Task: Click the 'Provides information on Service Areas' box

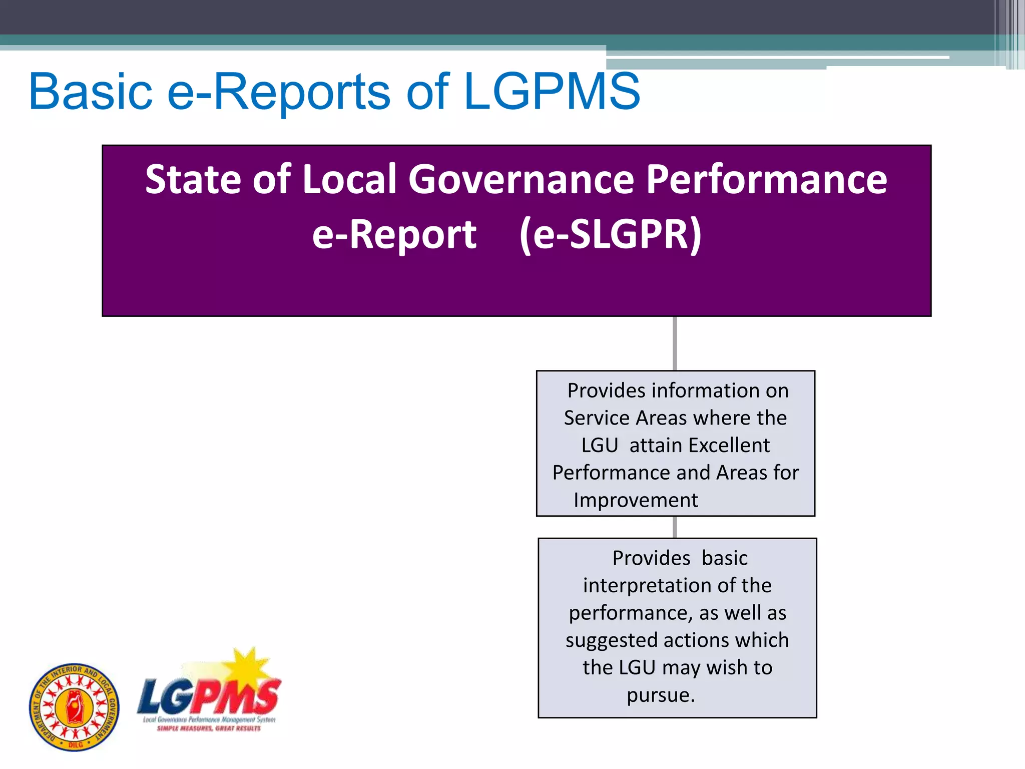Action: [676, 444]
